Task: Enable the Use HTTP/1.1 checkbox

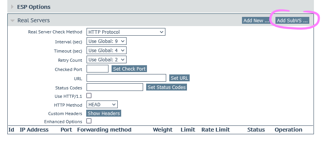Action: pyautogui.click(x=89, y=96)
